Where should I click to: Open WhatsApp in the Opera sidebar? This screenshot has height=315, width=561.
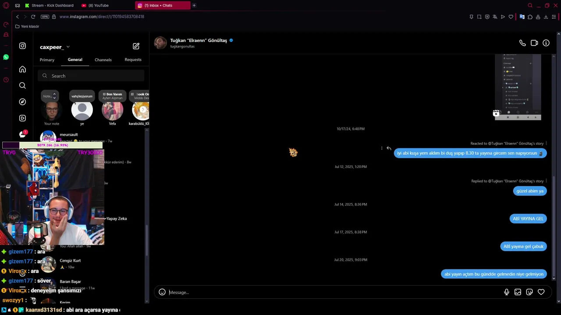pyautogui.click(x=6, y=57)
